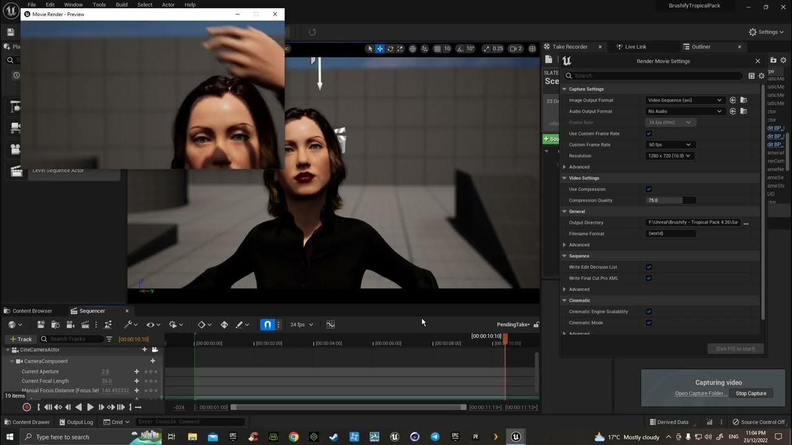The width and height of the screenshot is (792, 445).
Task: Open Sequencer curve editor icon
Action: coord(330,324)
